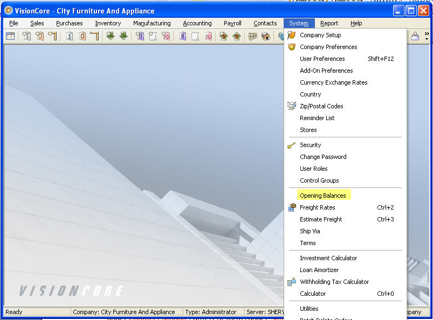Expand the toolbar overflow chevron
This screenshot has height=320, width=433.
[427, 36]
